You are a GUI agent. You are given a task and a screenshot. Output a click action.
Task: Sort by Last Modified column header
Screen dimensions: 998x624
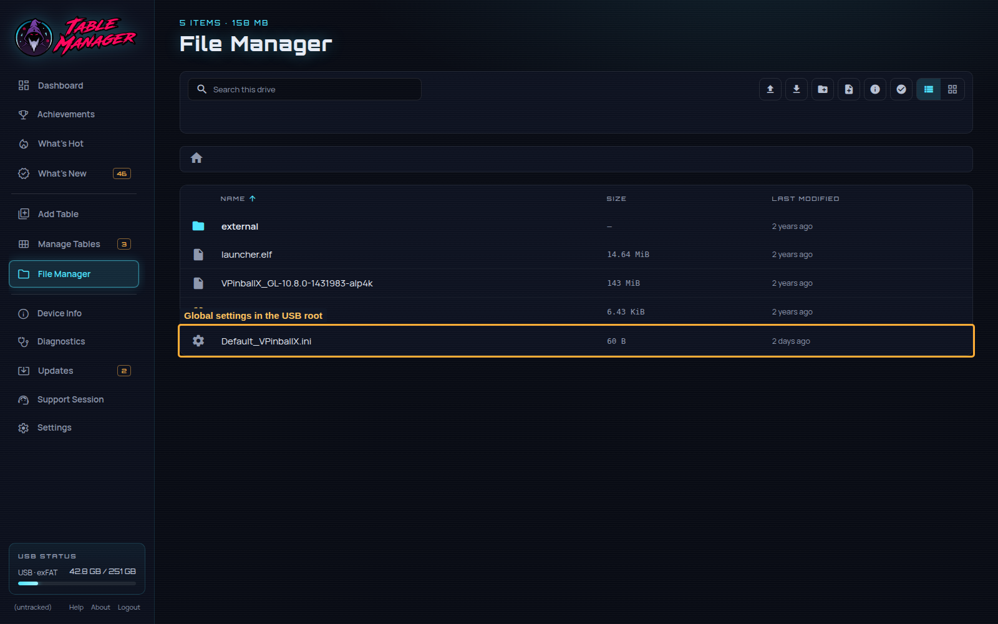click(805, 198)
